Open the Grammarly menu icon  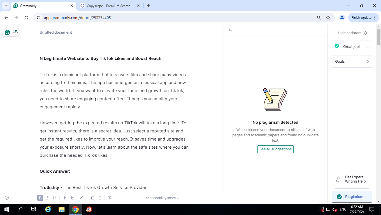[11, 32]
